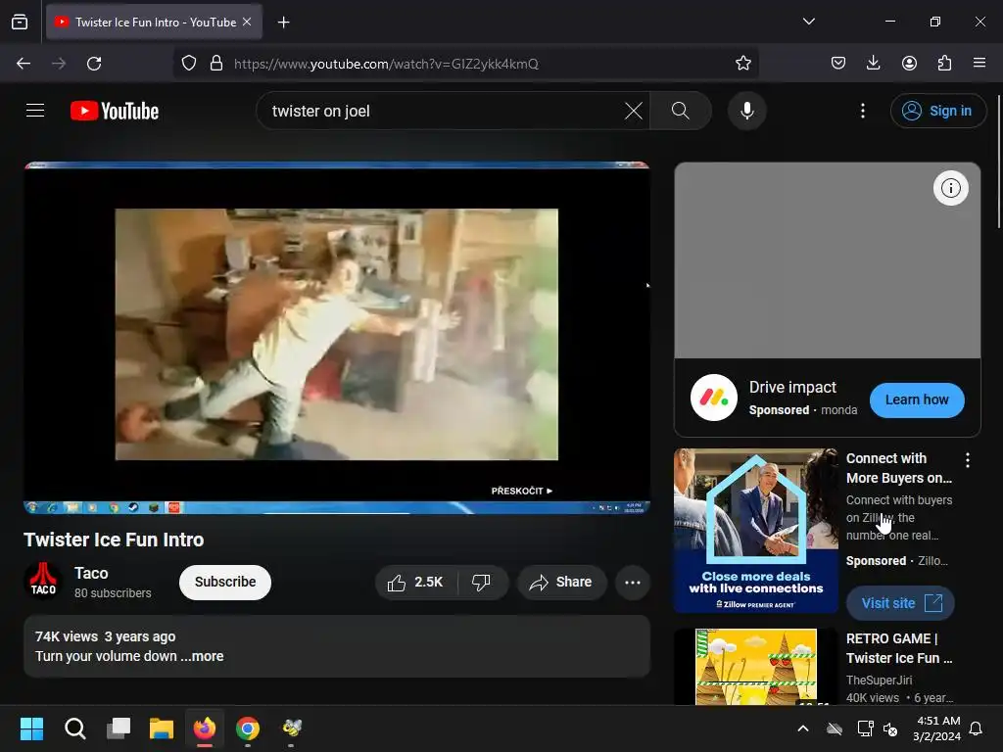Open File Explorer from taskbar
Image resolution: width=1003 pixels, height=752 pixels.
click(162, 728)
